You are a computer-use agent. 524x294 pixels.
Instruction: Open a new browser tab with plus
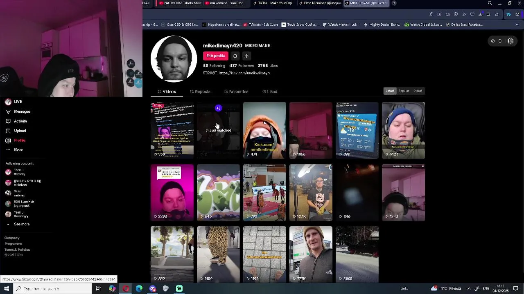pos(394,3)
